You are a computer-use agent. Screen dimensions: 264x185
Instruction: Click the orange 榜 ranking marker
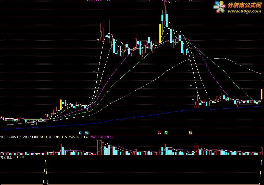point(191,133)
